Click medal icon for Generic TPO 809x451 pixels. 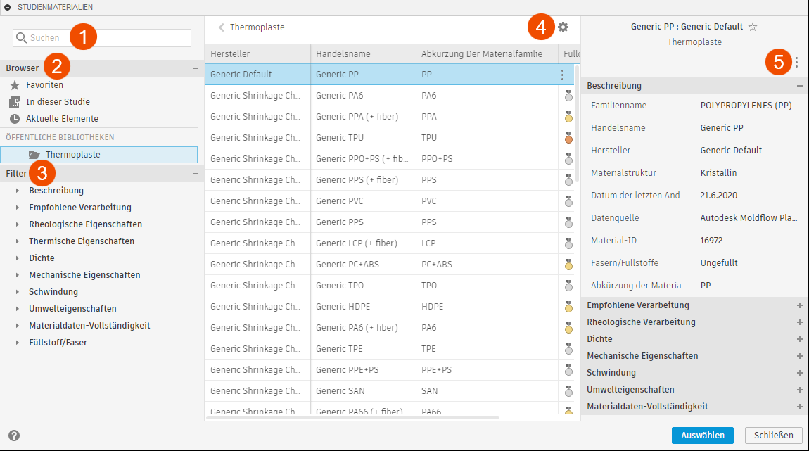pyautogui.click(x=568, y=286)
